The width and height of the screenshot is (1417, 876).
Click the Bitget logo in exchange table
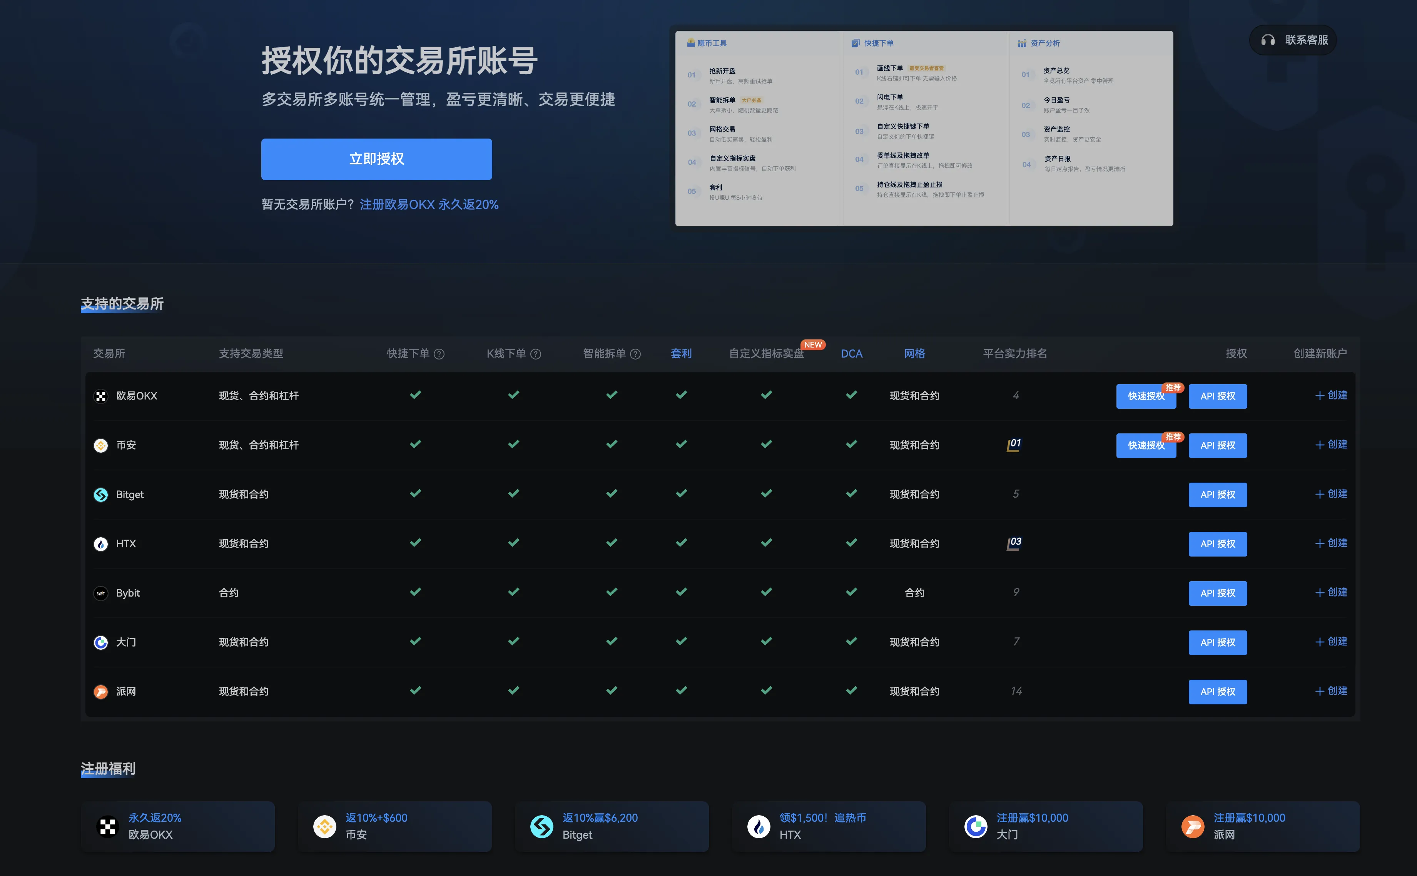(x=101, y=495)
